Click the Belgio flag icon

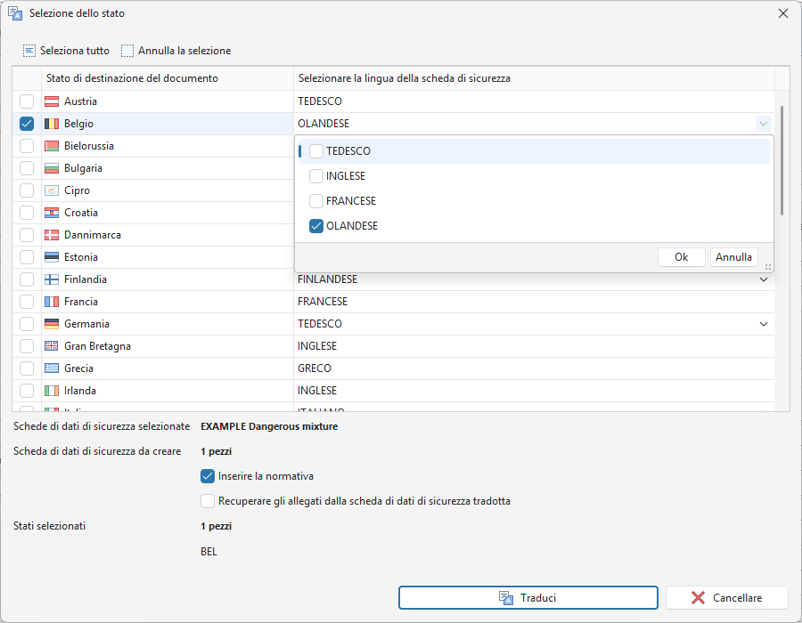coord(52,124)
